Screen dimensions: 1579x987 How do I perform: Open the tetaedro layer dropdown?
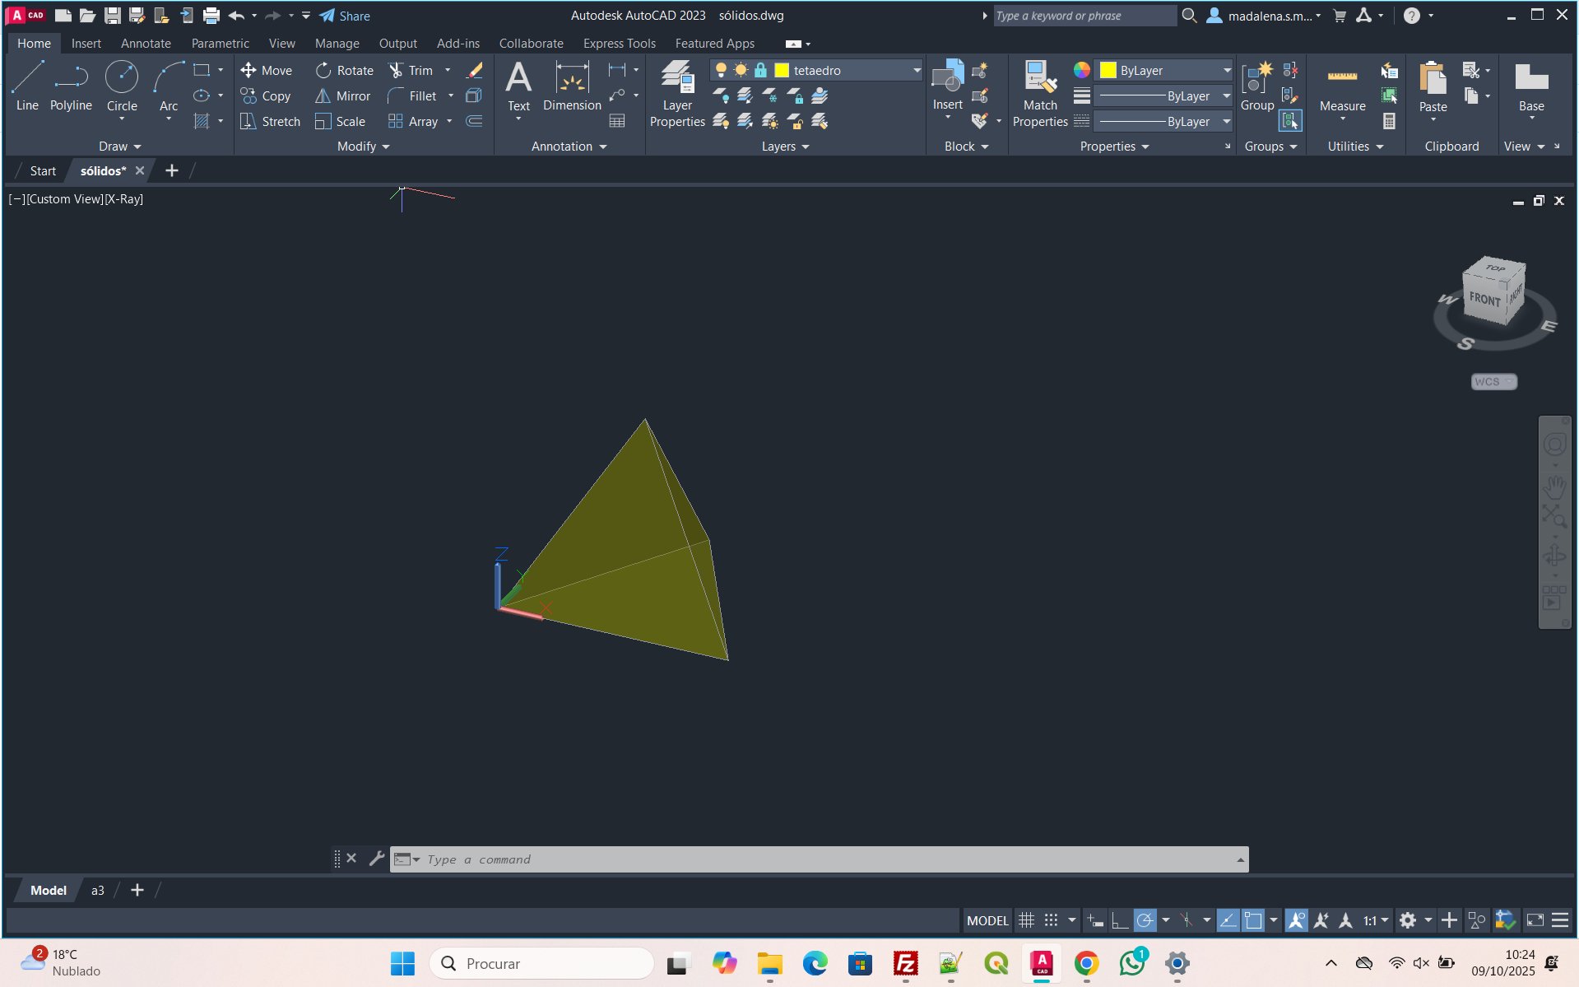pos(917,71)
